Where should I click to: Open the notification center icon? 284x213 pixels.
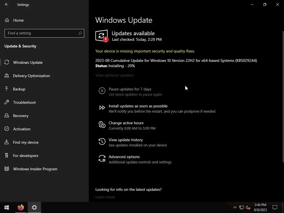tap(275, 207)
